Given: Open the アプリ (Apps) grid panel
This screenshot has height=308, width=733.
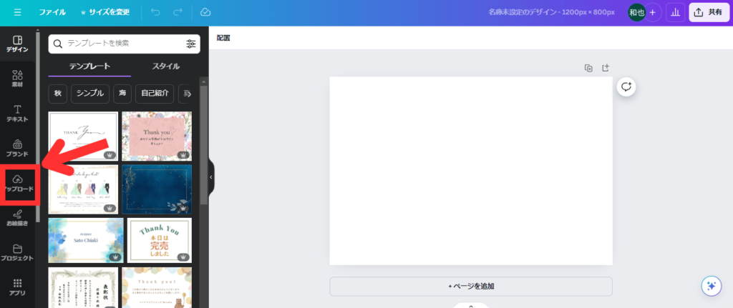Looking at the screenshot, I should pyautogui.click(x=17, y=287).
